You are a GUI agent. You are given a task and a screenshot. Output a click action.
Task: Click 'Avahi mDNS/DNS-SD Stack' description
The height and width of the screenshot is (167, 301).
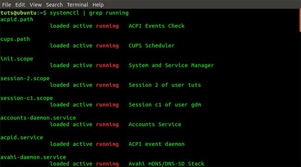[166, 164]
